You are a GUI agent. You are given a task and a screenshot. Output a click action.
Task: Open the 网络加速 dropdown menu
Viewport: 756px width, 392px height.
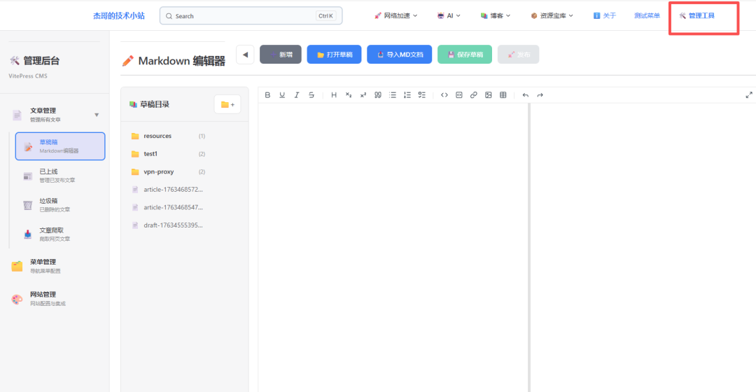396,15
